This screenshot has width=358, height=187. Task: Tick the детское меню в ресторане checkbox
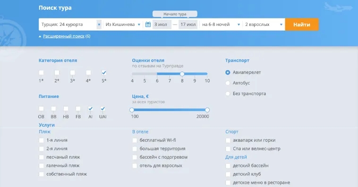[x=228, y=183]
